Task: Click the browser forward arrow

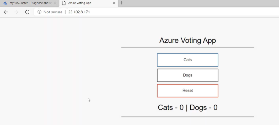Action: tap(16, 12)
